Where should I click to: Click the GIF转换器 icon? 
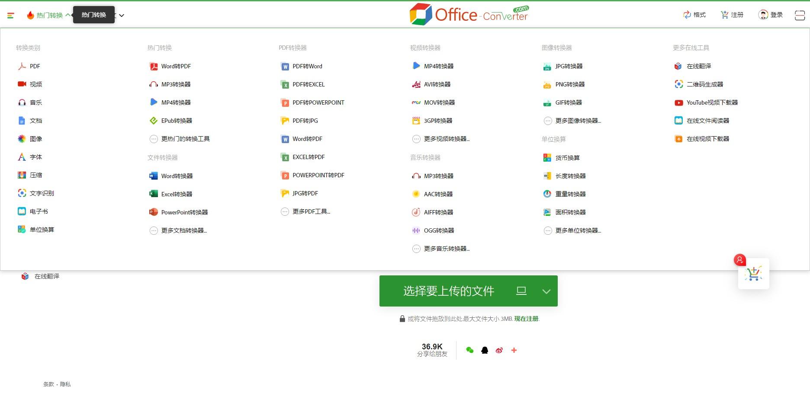point(547,102)
